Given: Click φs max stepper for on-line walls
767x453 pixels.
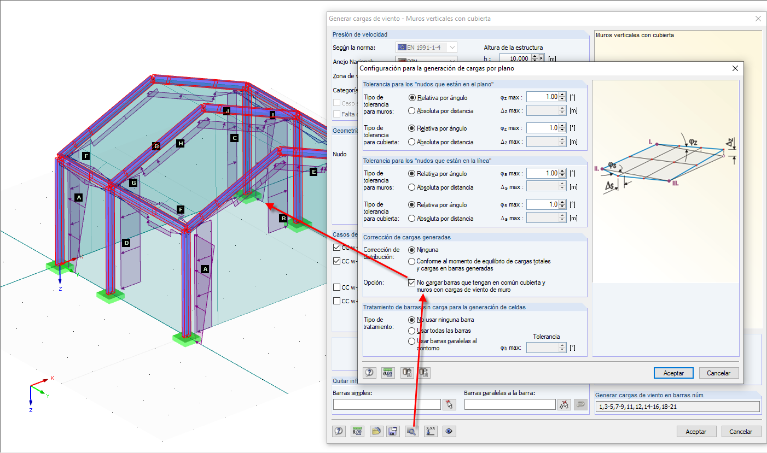Looking at the screenshot, I should click(562, 173).
